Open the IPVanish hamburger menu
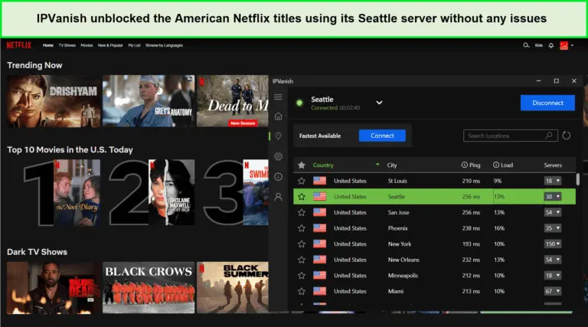Image resolution: width=588 pixels, height=327 pixels. pos(278,97)
